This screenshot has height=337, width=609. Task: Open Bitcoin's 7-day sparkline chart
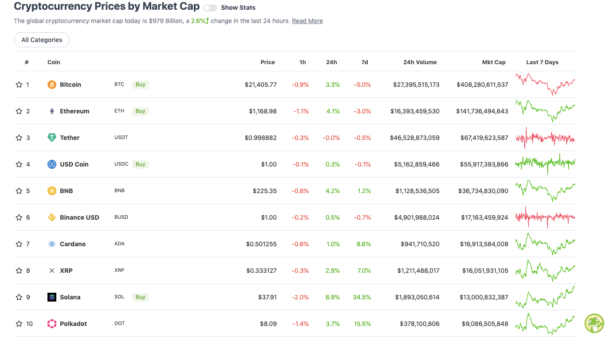(x=545, y=84)
